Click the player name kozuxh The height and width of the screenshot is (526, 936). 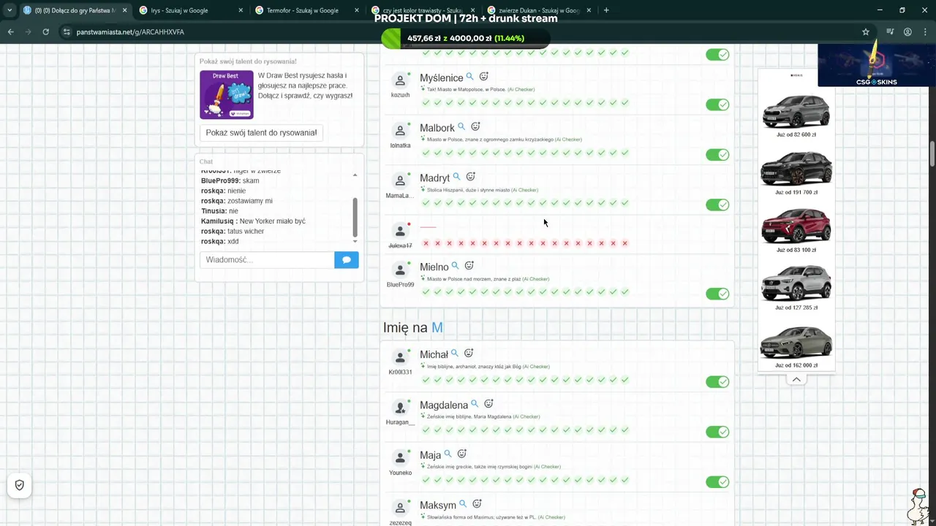[x=400, y=96]
